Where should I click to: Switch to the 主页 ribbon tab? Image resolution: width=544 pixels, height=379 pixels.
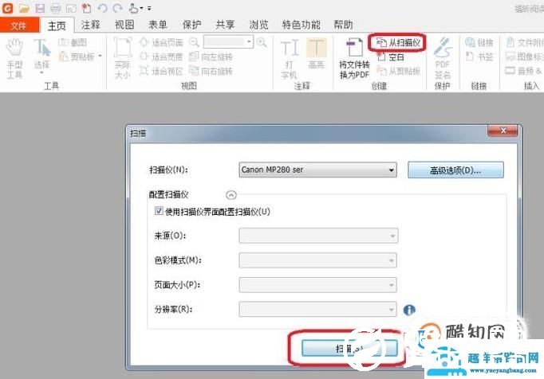pyautogui.click(x=57, y=25)
